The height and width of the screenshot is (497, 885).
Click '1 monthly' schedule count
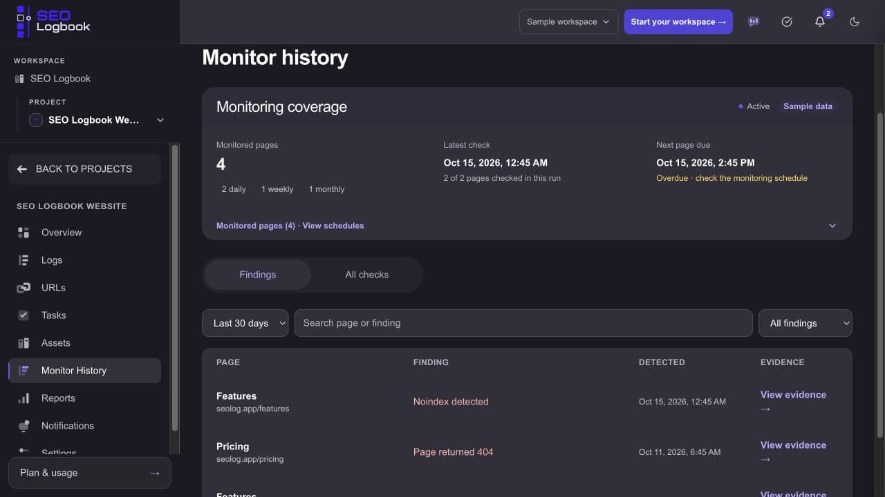(326, 189)
